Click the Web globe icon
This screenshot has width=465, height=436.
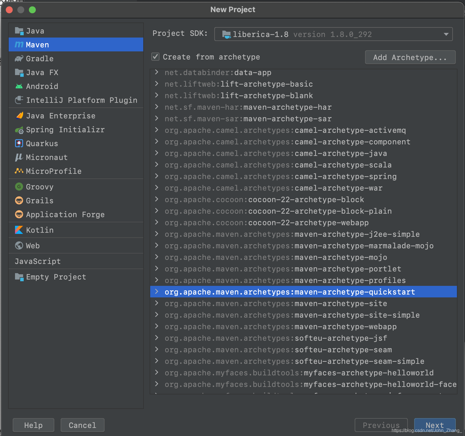(19, 246)
